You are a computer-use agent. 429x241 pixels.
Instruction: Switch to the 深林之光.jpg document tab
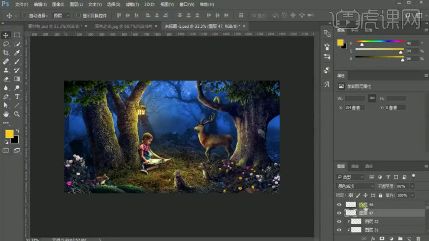click(123, 26)
